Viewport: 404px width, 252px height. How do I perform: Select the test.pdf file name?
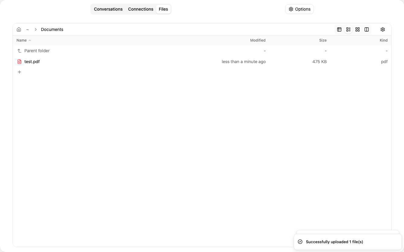click(x=32, y=62)
